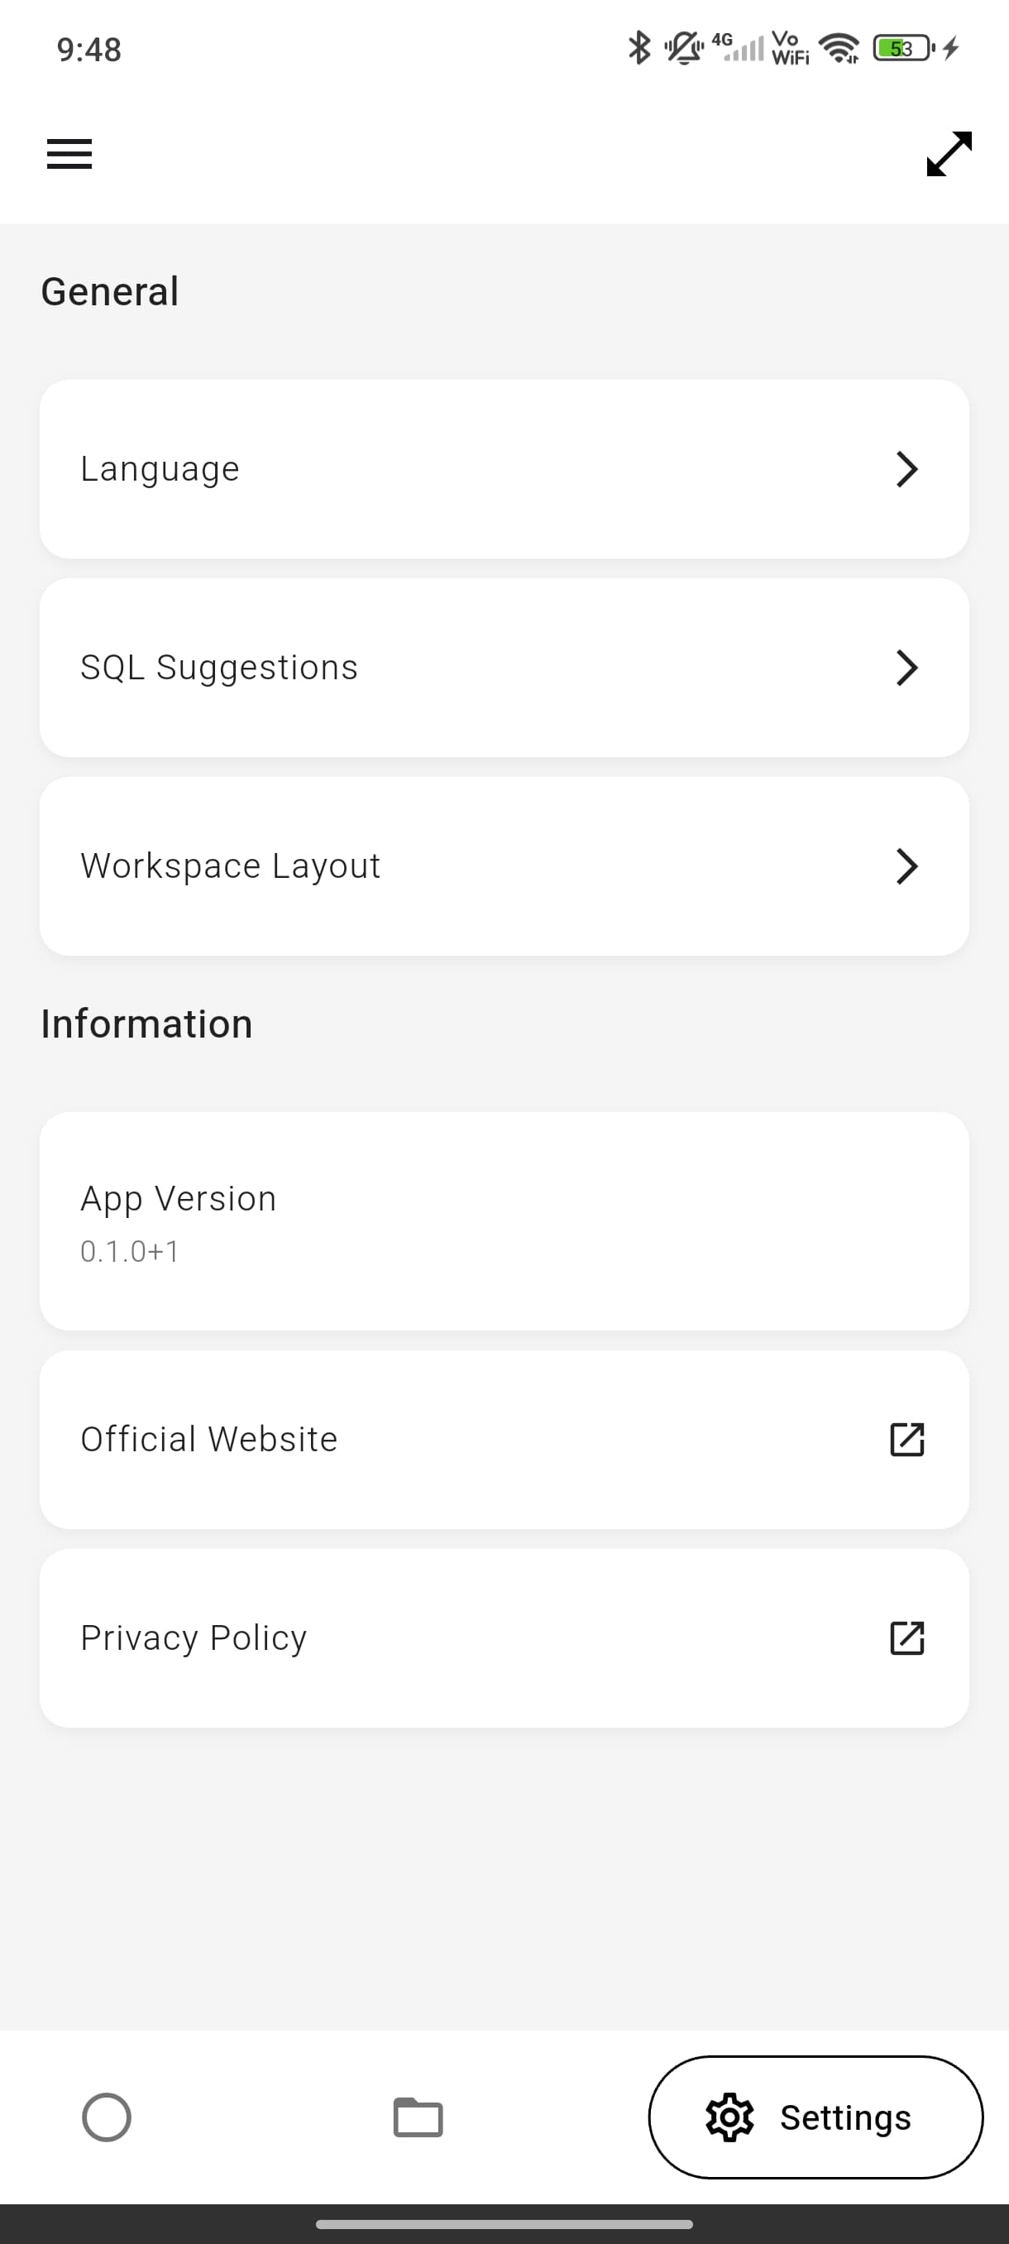The height and width of the screenshot is (2244, 1009).
Task: Expand the SQL Suggestions chevron
Action: point(906,667)
